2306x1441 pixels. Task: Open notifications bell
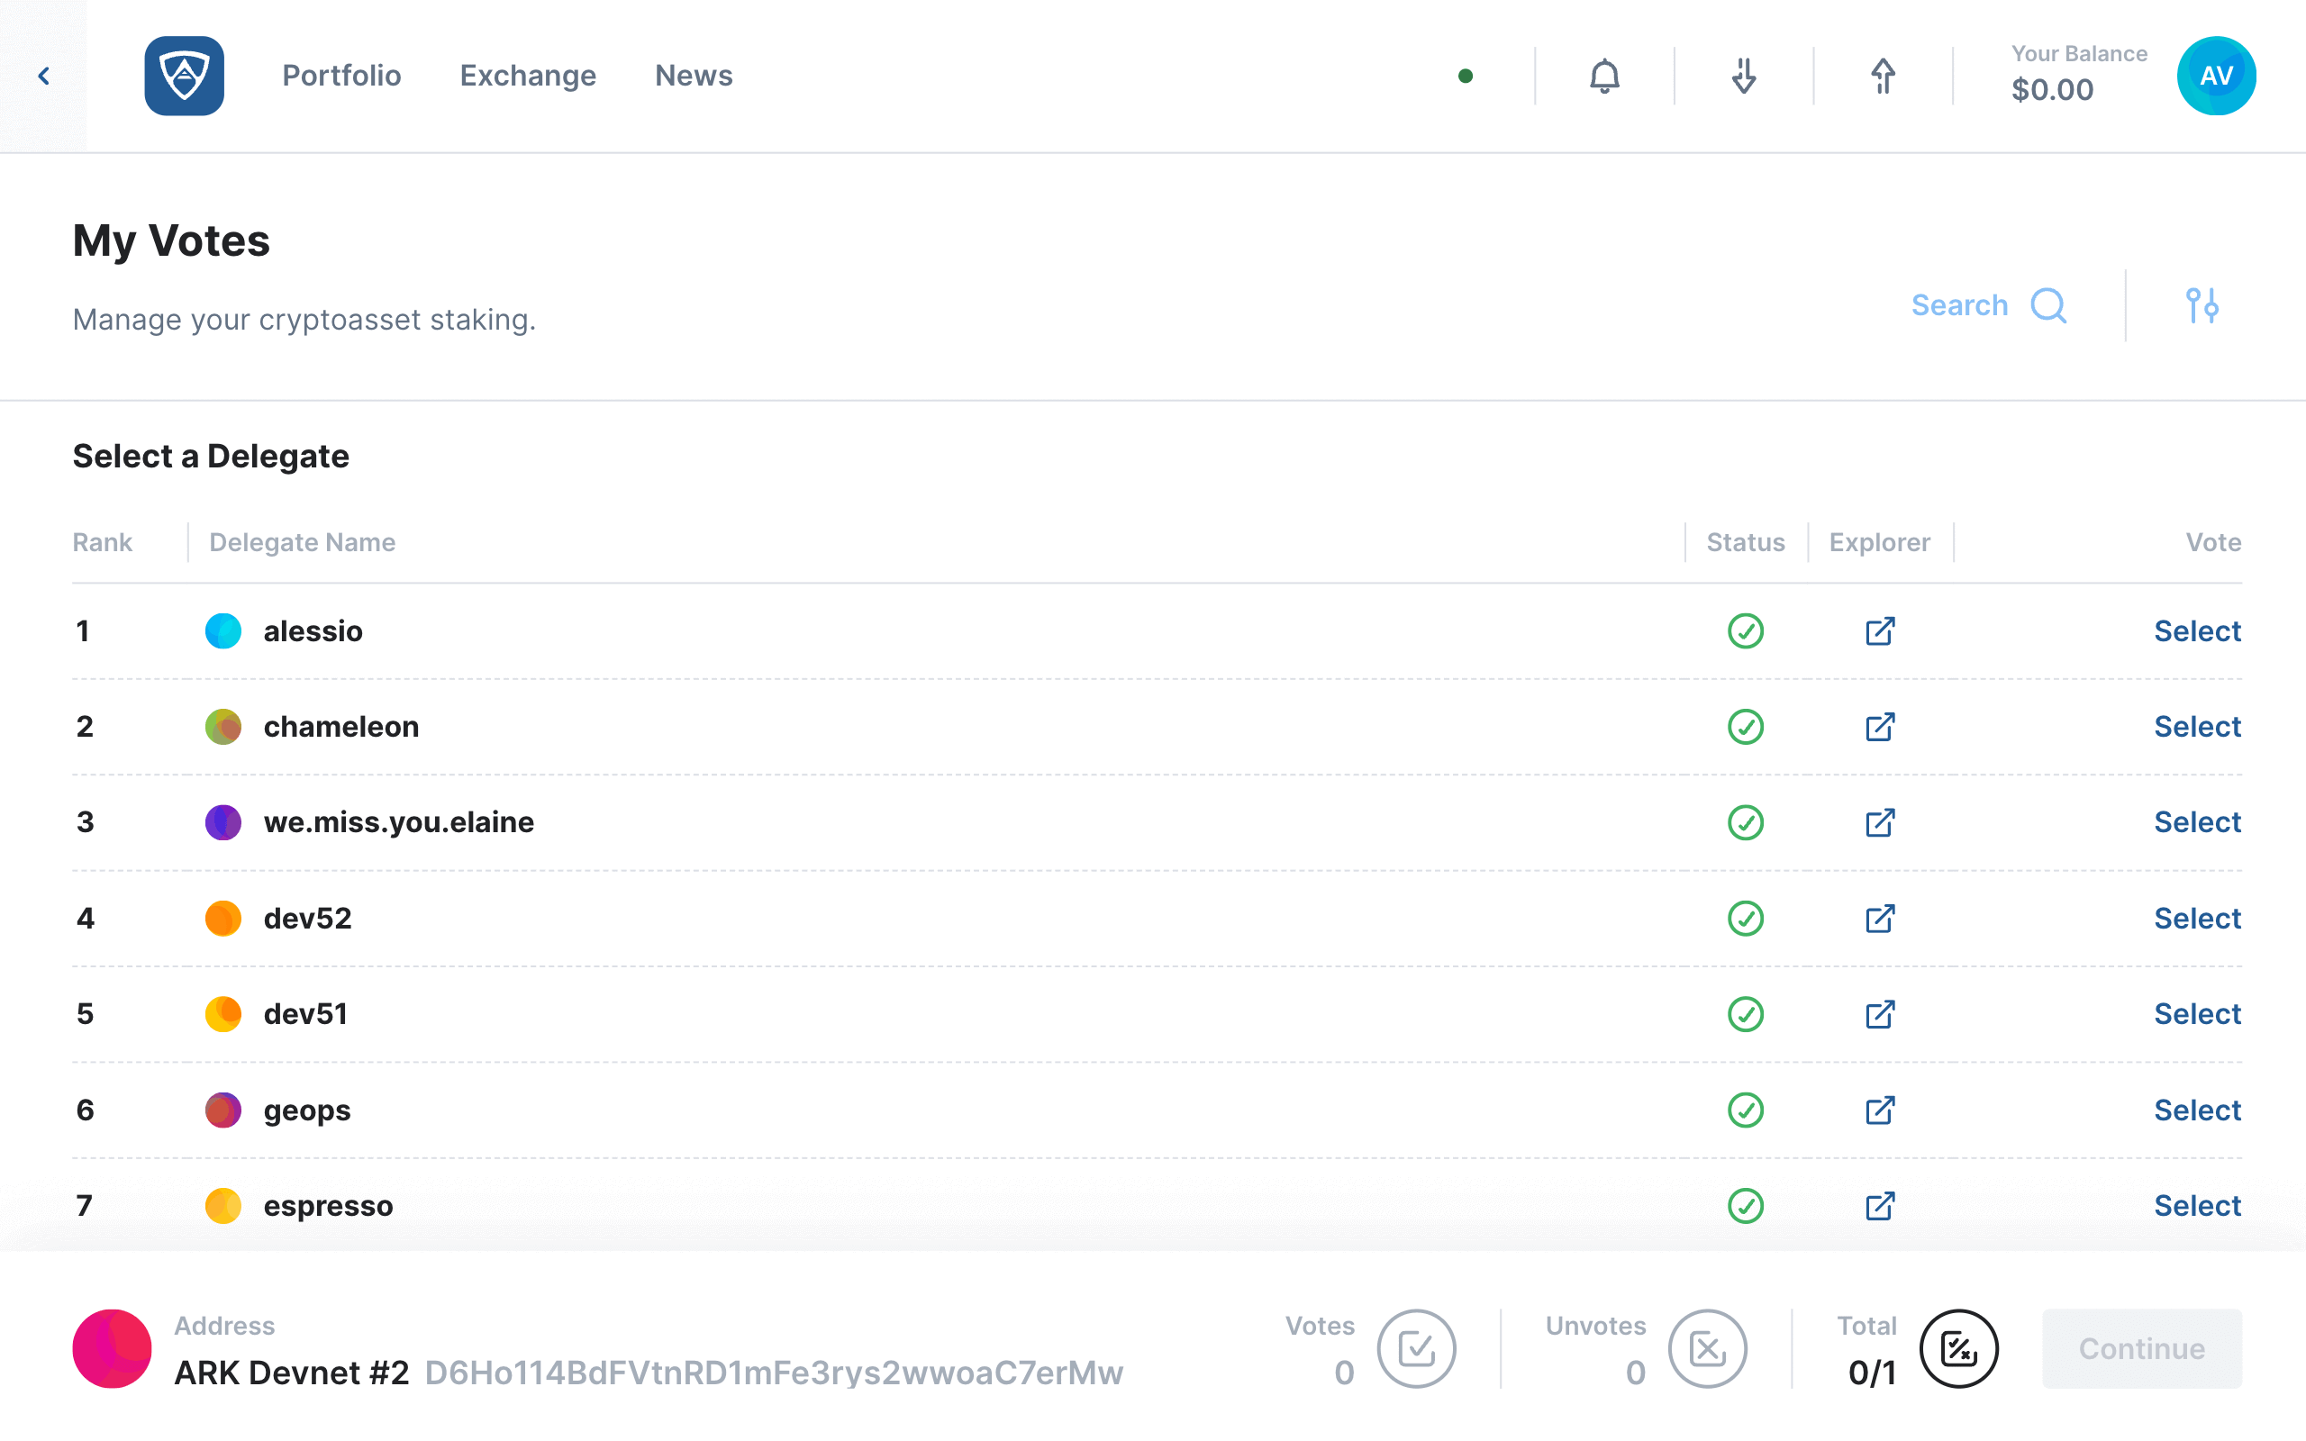pos(1604,77)
